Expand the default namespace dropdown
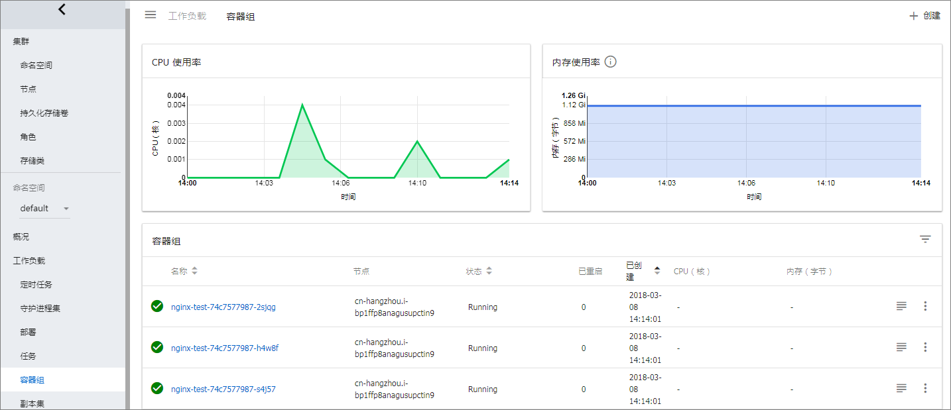Screen dimensions: 951x410 44,209
